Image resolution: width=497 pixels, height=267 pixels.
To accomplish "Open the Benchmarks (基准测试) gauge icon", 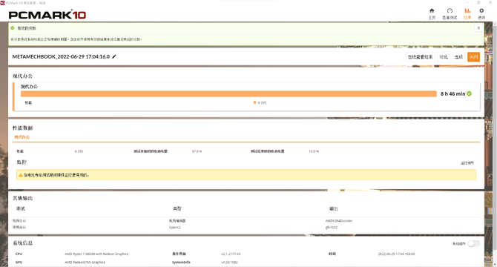I will click(x=450, y=13).
